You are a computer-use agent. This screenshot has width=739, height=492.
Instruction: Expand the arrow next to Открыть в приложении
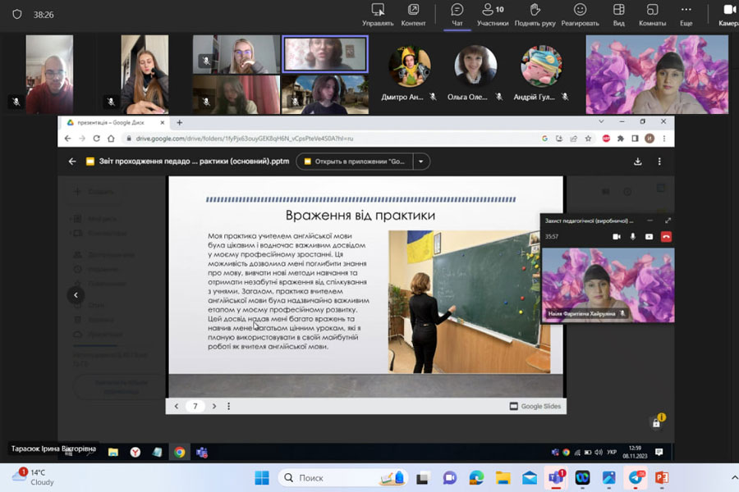point(420,162)
